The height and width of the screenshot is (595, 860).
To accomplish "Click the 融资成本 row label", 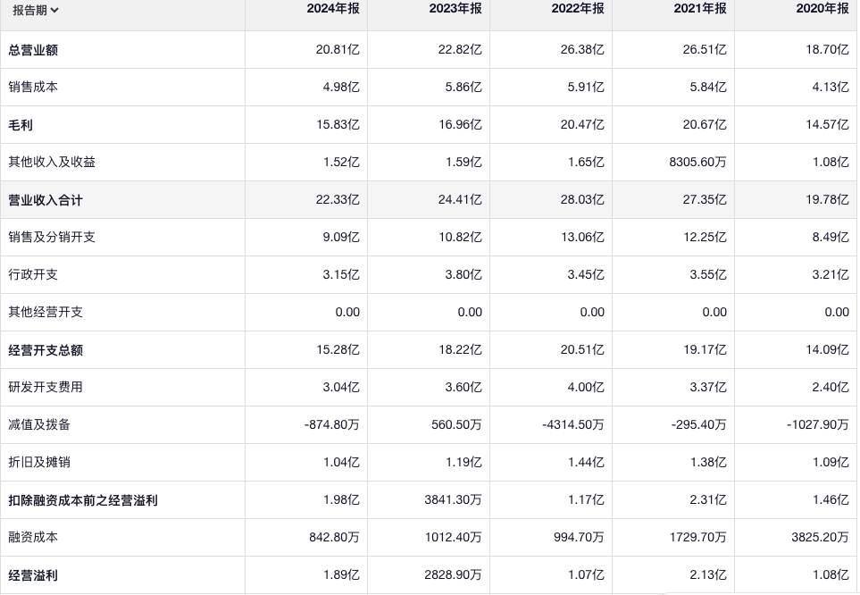I will (33, 538).
